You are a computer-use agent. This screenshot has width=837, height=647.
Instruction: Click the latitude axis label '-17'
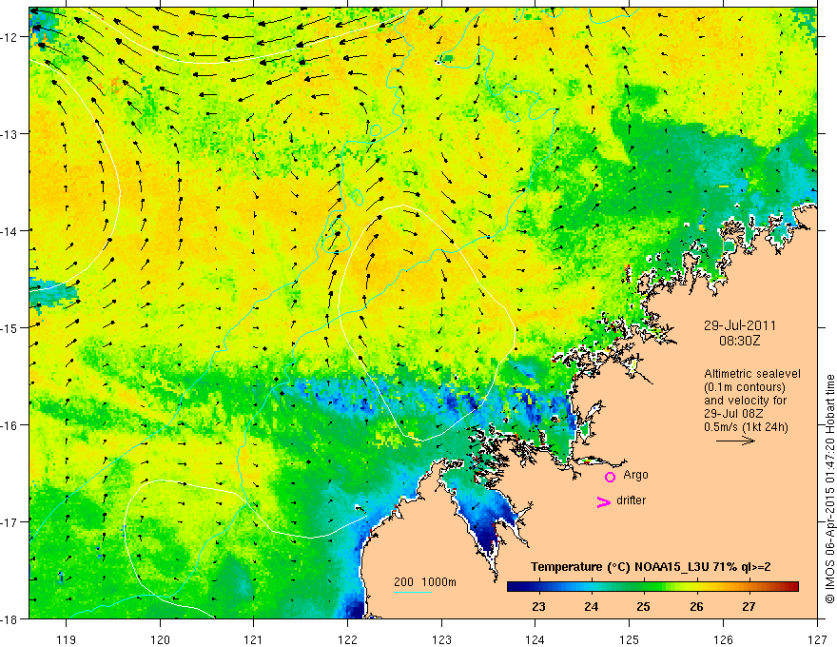tap(10, 521)
